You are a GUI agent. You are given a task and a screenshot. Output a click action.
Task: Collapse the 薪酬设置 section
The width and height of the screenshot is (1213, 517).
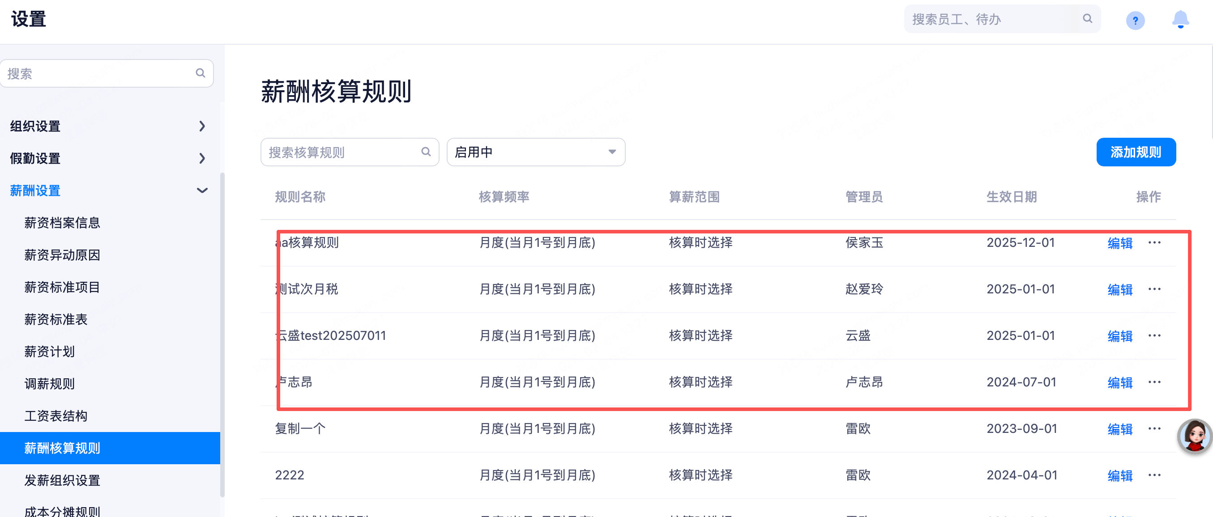point(202,191)
